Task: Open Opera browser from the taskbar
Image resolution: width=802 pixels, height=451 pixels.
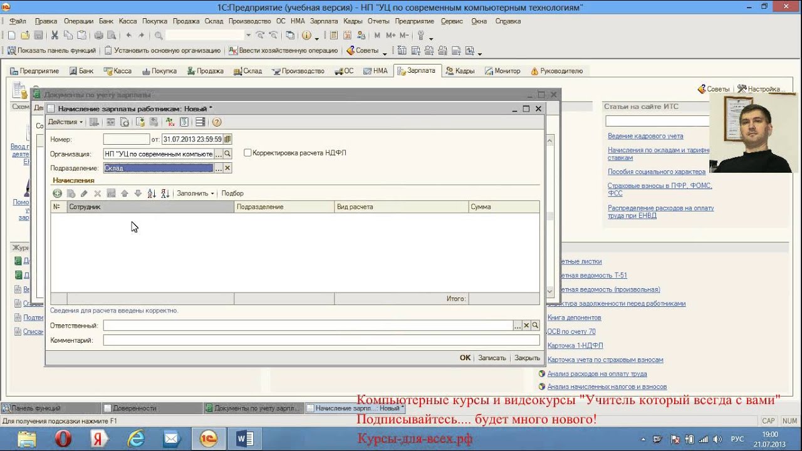Action: (x=63, y=439)
